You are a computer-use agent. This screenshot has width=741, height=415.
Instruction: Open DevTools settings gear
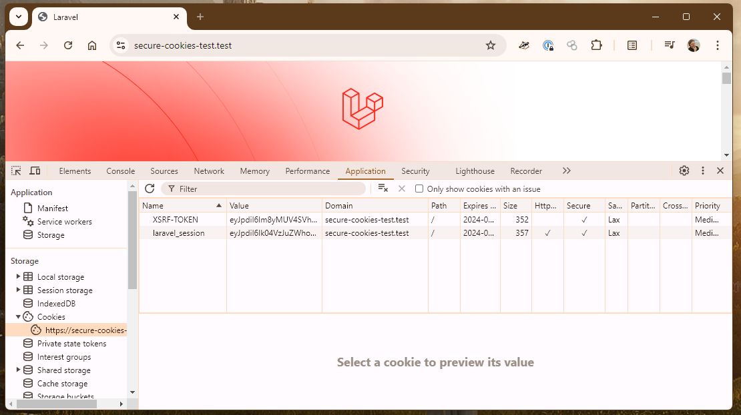(684, 171)
